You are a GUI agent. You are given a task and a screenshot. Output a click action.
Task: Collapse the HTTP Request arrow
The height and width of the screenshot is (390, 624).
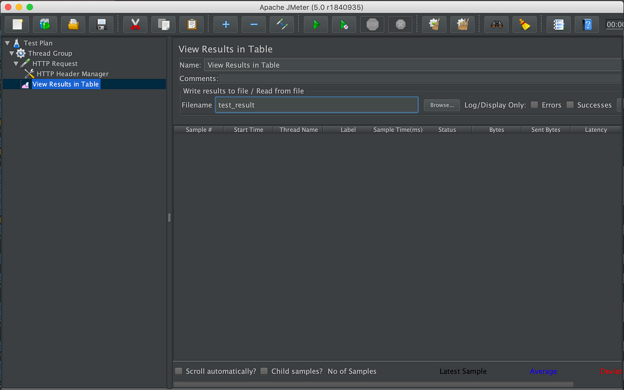pos(16,63)
